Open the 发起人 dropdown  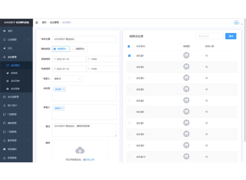tap(67, 79)
